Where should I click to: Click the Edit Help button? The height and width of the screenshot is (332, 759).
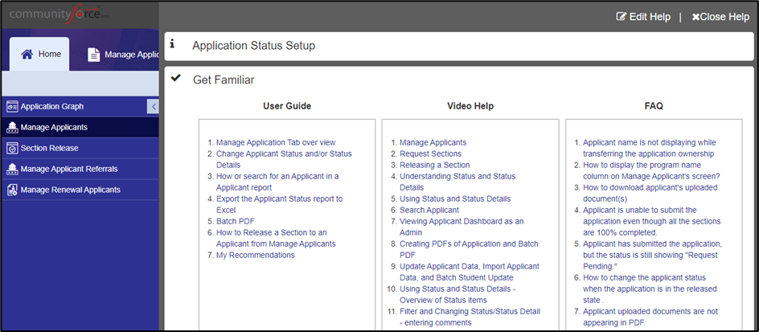coord(642,16)
